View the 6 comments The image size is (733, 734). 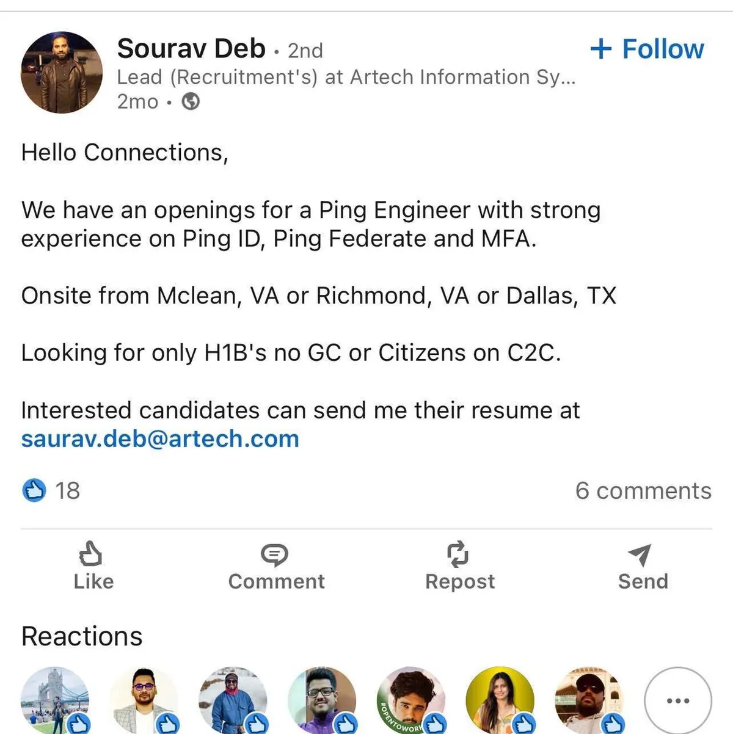pos(643,491)
